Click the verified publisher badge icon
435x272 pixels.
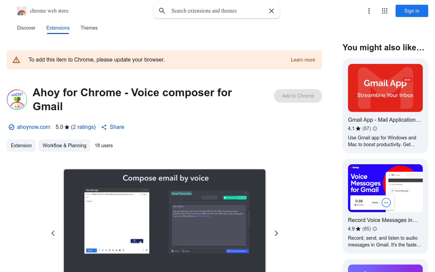(x=12, y=127)
